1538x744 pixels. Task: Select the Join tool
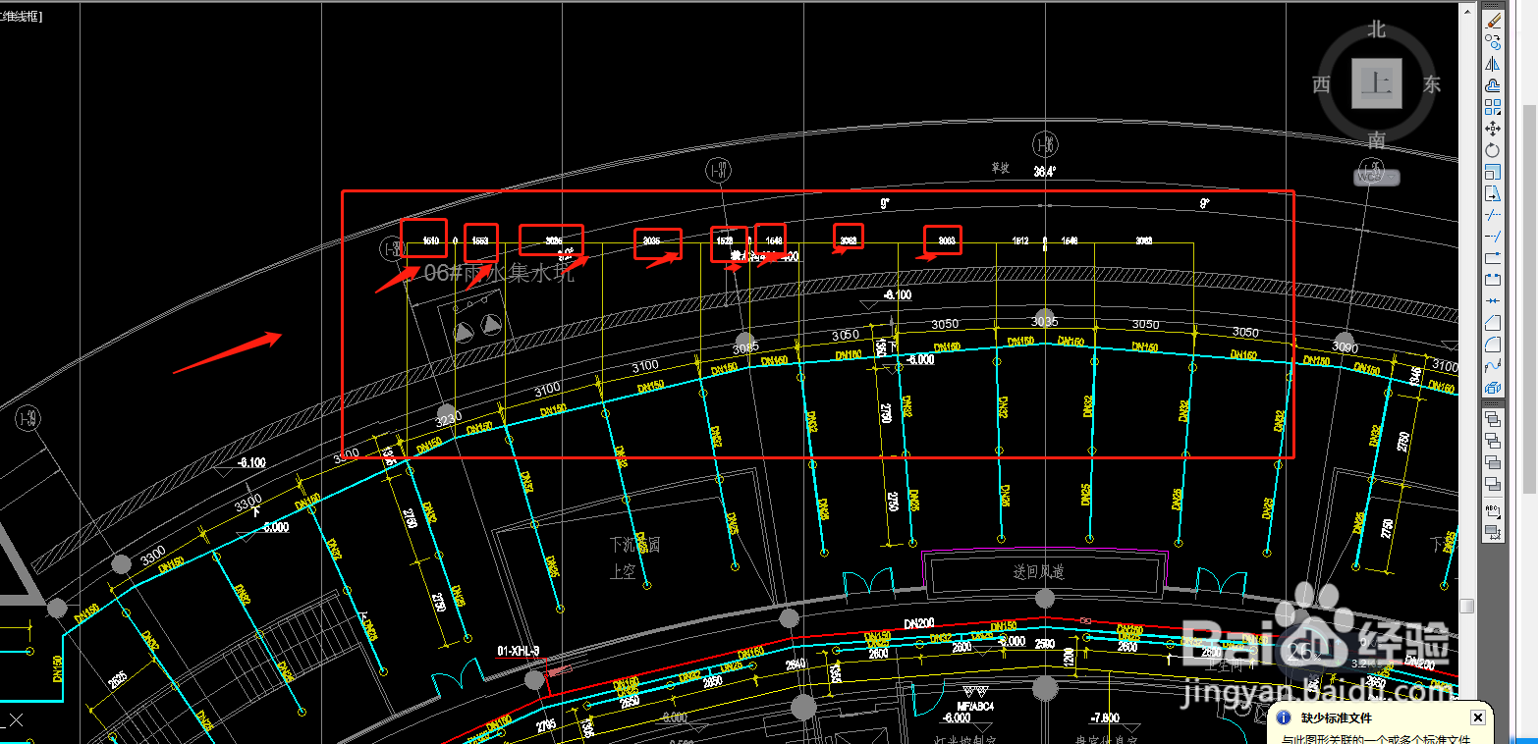1493,299
